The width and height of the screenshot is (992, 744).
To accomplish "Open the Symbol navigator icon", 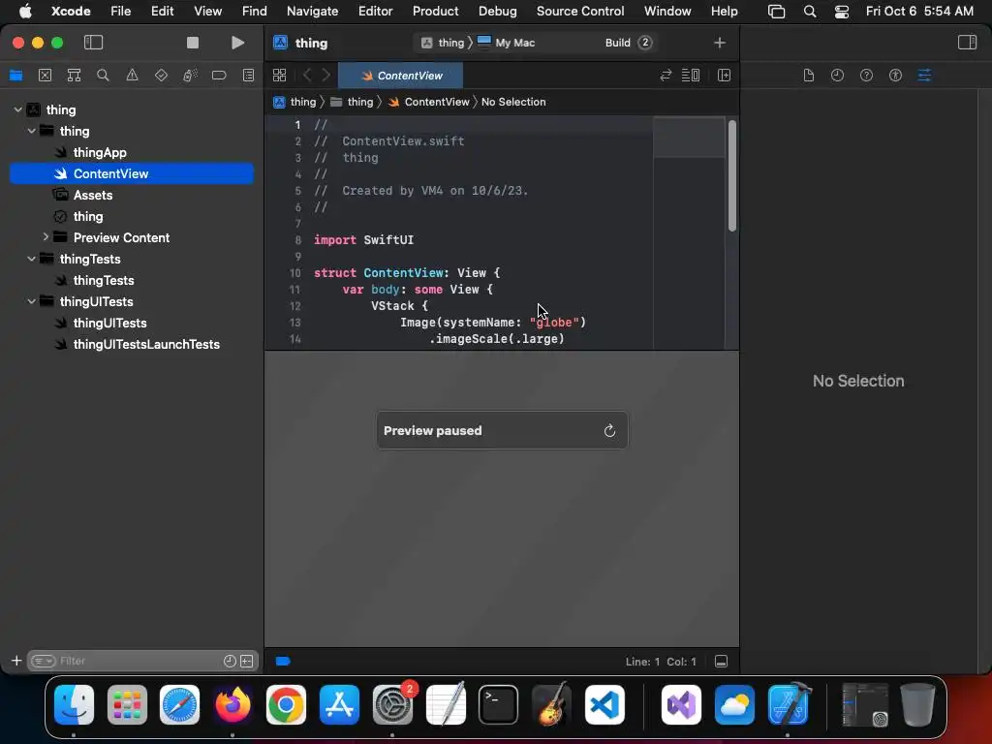I will 74,76.
